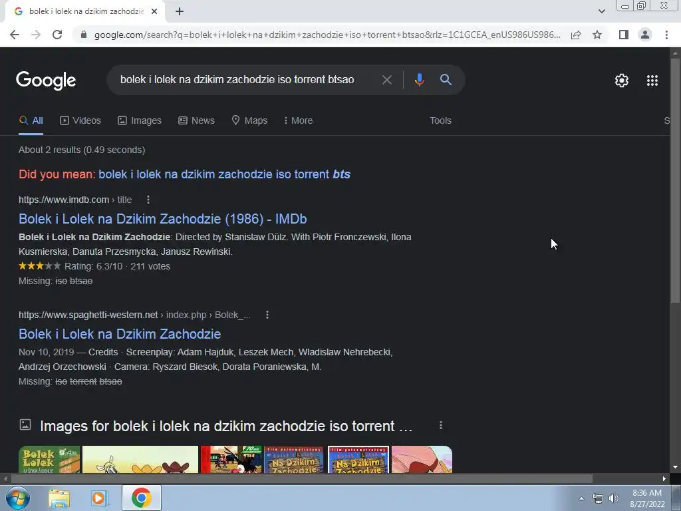Expand tab search chevron
Image resolution: width=681 pixels, height=511 pixels.
[601, 11]
